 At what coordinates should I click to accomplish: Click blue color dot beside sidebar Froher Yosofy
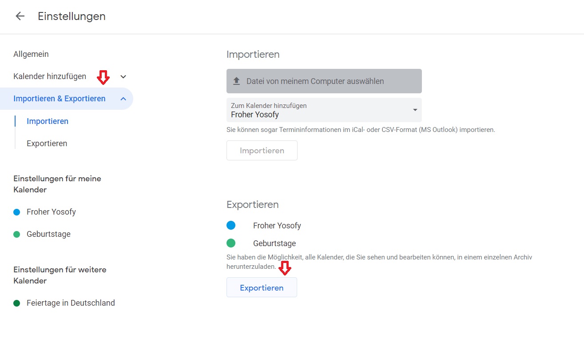coord(17,212)
